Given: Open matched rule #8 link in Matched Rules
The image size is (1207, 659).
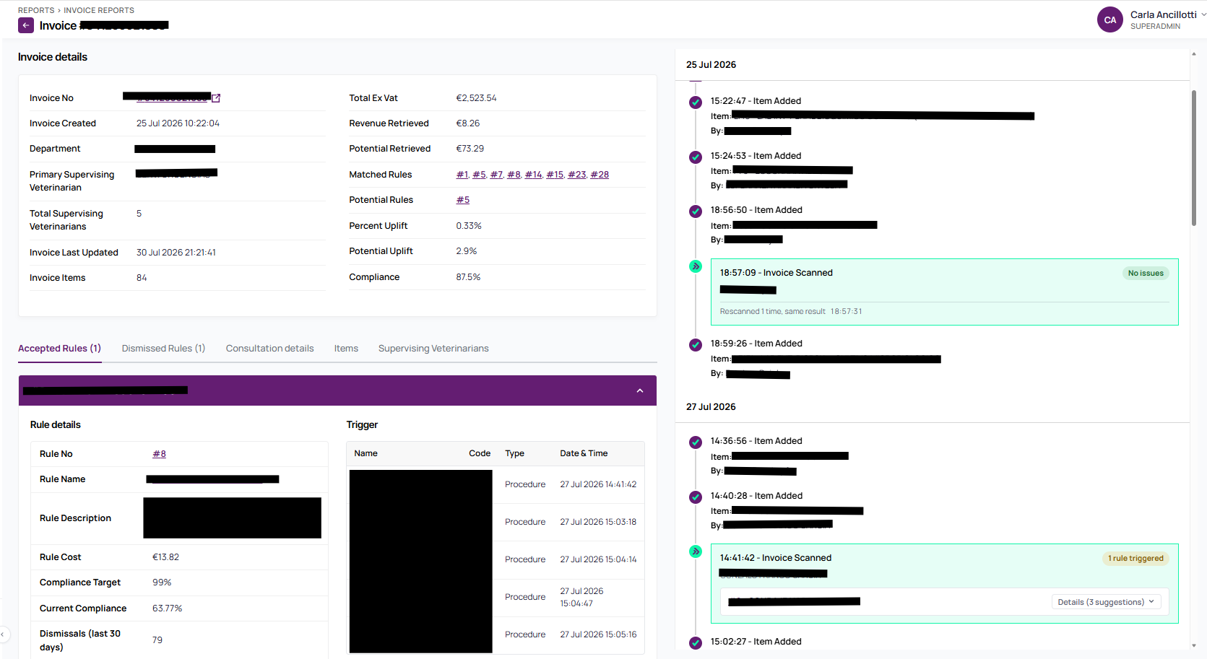Looking at the screenshot, I should [x=514, y=175].
